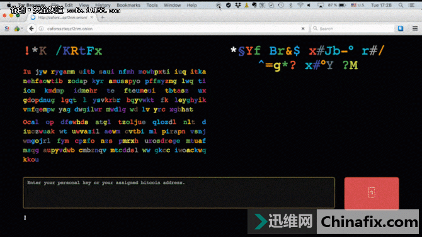
Task: Open the Spotlight search magnifier
Action: 401,5
